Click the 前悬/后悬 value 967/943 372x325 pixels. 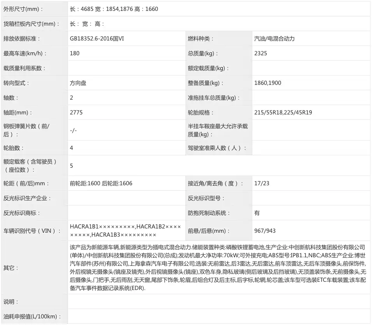[264, 231]
